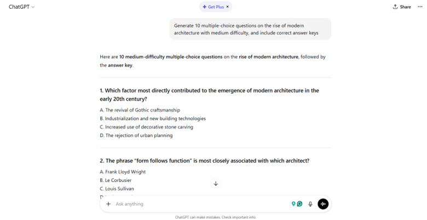Launch voice mode with the black waveform button
Image resolution: width=427 pixels, height=220 pixels.
pos(323,204)
